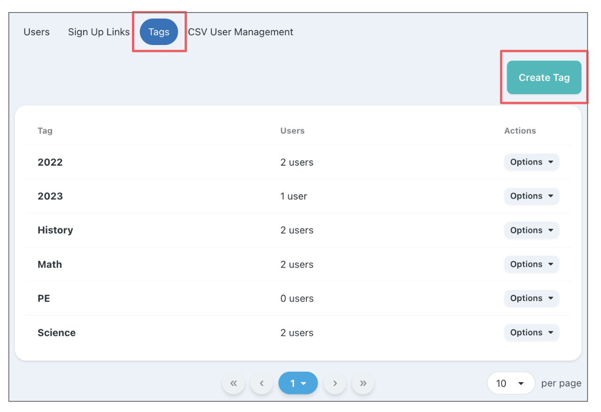Image resolution: width=601 pixels, height=412 pixels.
Task: Open Options dropdown for tag 2023
Action: (531, 196)
